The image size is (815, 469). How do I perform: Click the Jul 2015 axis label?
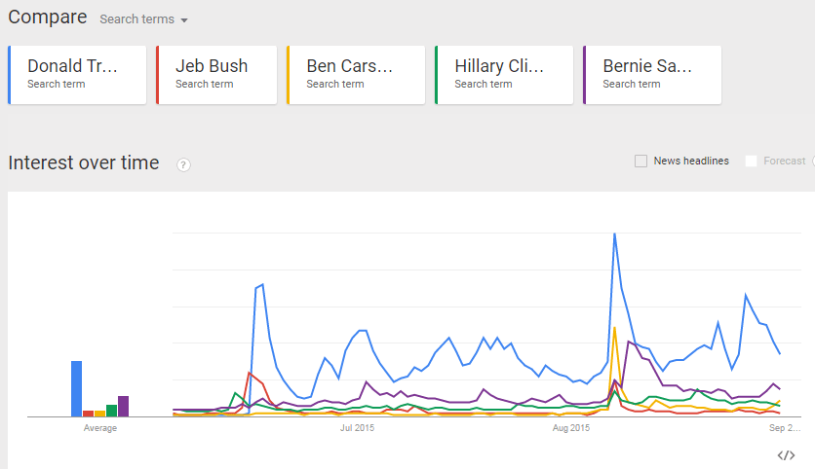click(357, 428)
